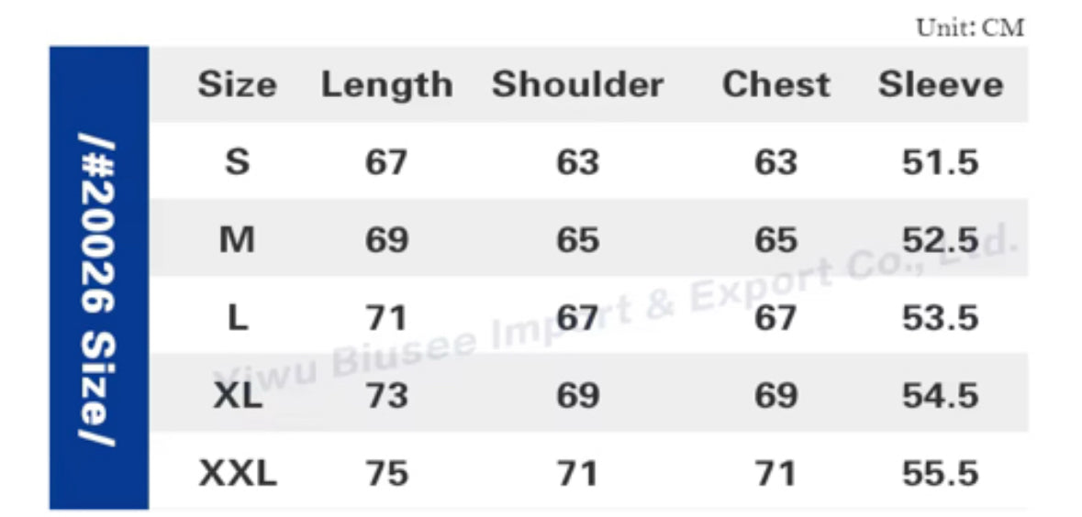Click the Chest column header

775,85
